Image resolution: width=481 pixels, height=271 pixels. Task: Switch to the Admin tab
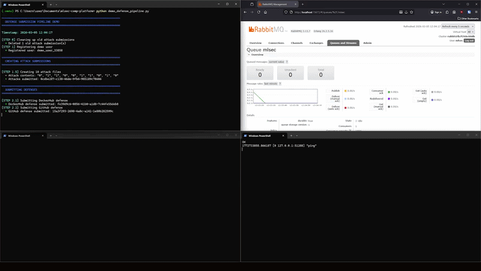[x=367, y=43]
